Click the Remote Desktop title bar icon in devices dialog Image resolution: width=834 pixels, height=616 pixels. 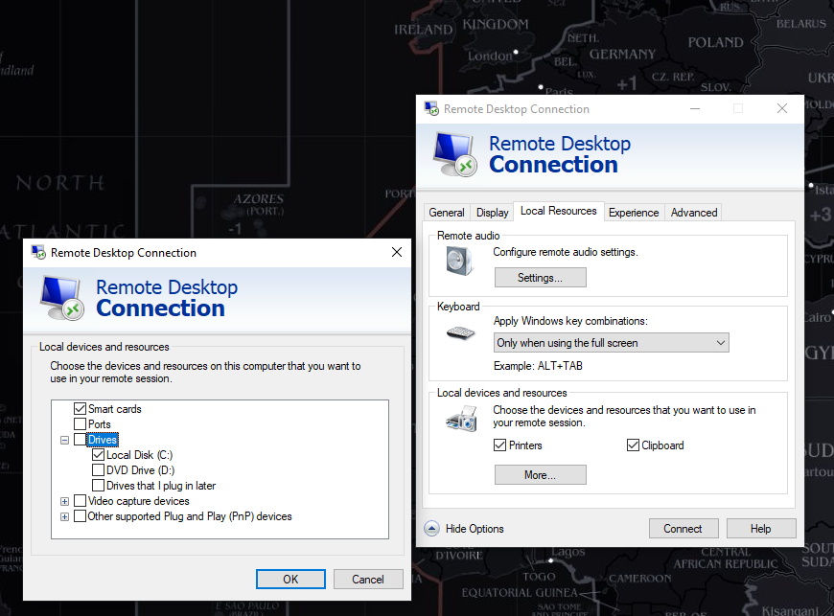39,253
